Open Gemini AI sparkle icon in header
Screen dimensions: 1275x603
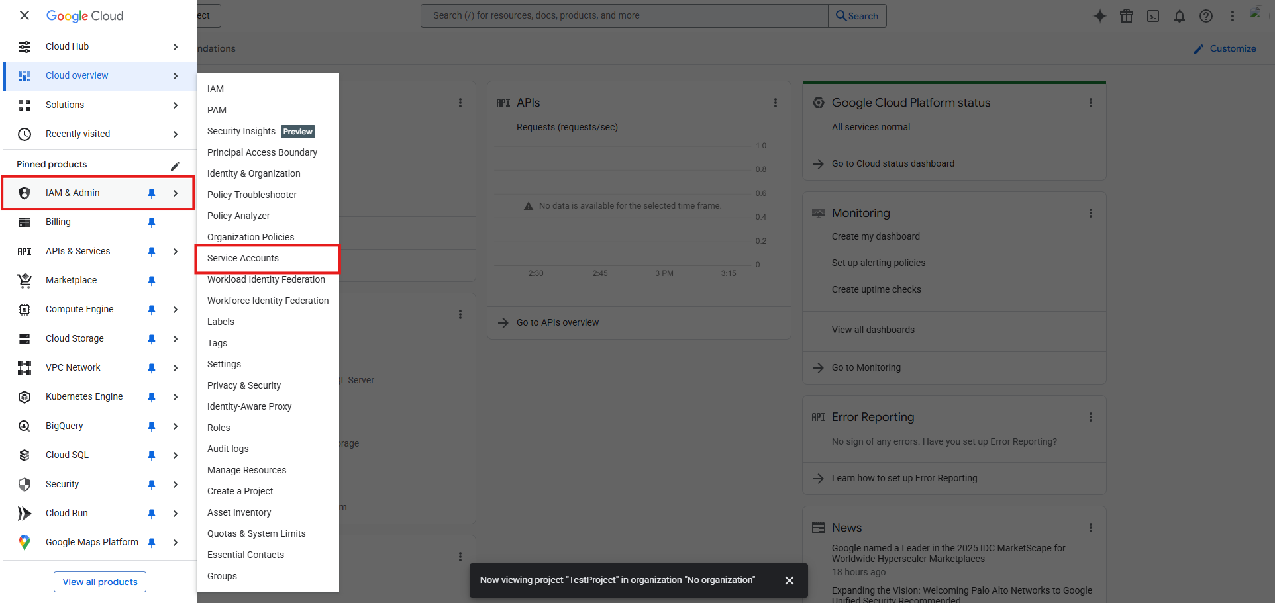coord(1099,16)
